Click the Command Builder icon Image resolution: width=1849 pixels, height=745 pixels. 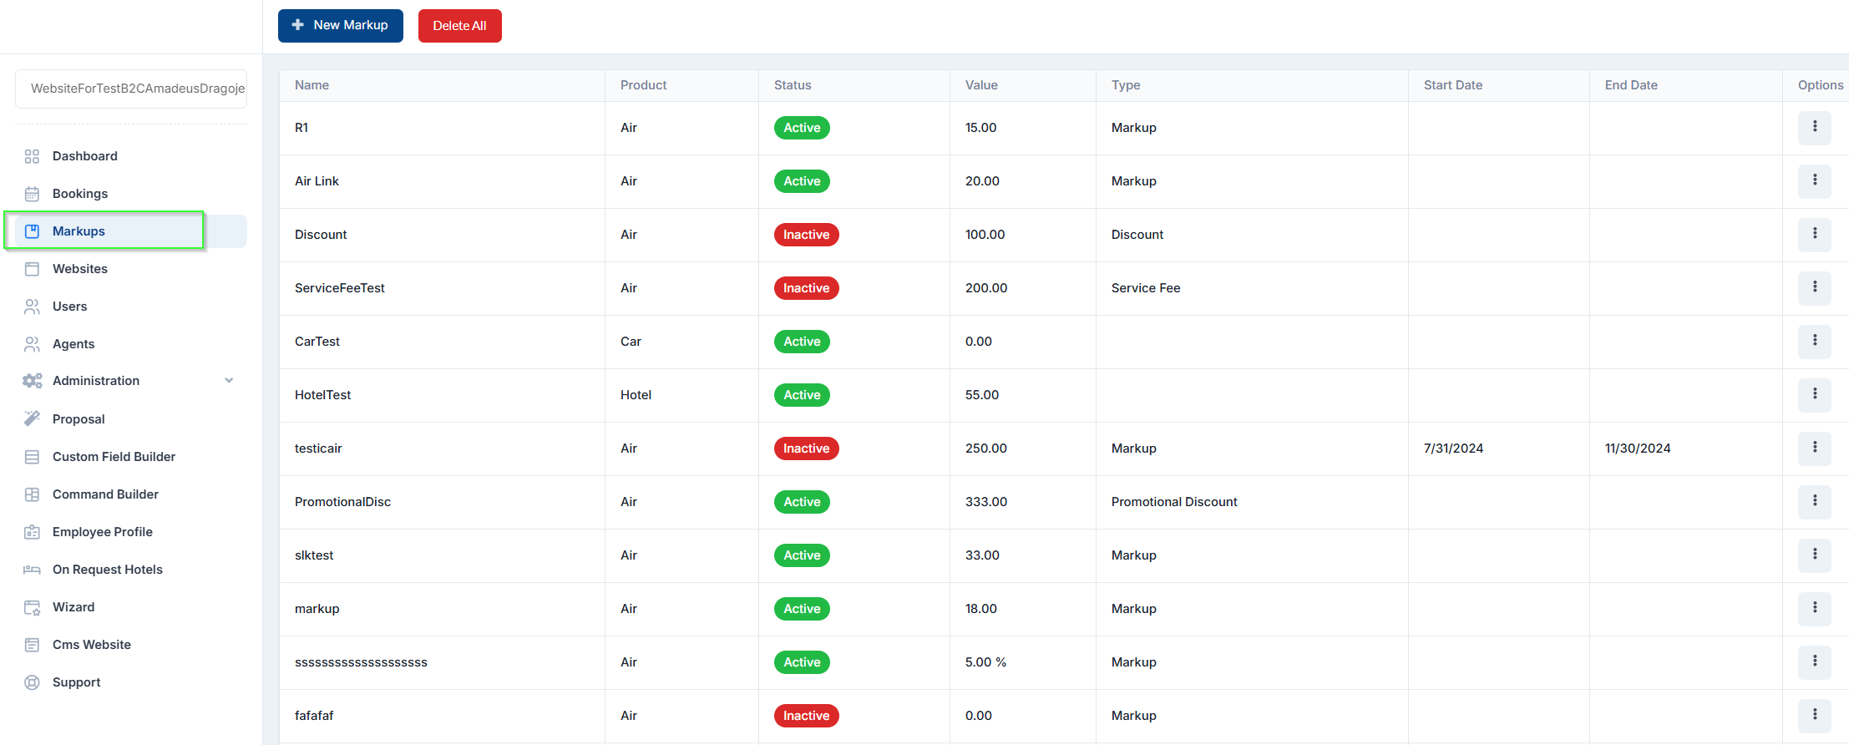(x=32, y=494)
